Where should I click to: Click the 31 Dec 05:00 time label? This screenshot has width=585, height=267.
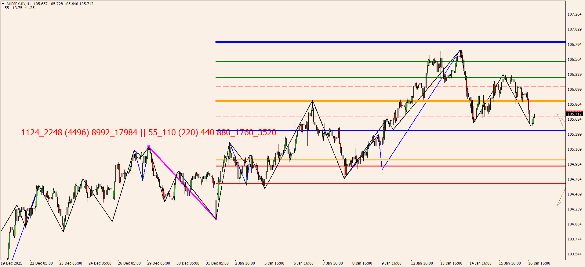(217, 263)
